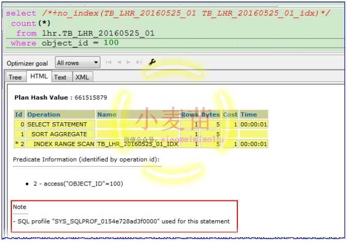The image size is (347, 244).
Task: Click the Operation column header
Action: [x=61, y=114]
